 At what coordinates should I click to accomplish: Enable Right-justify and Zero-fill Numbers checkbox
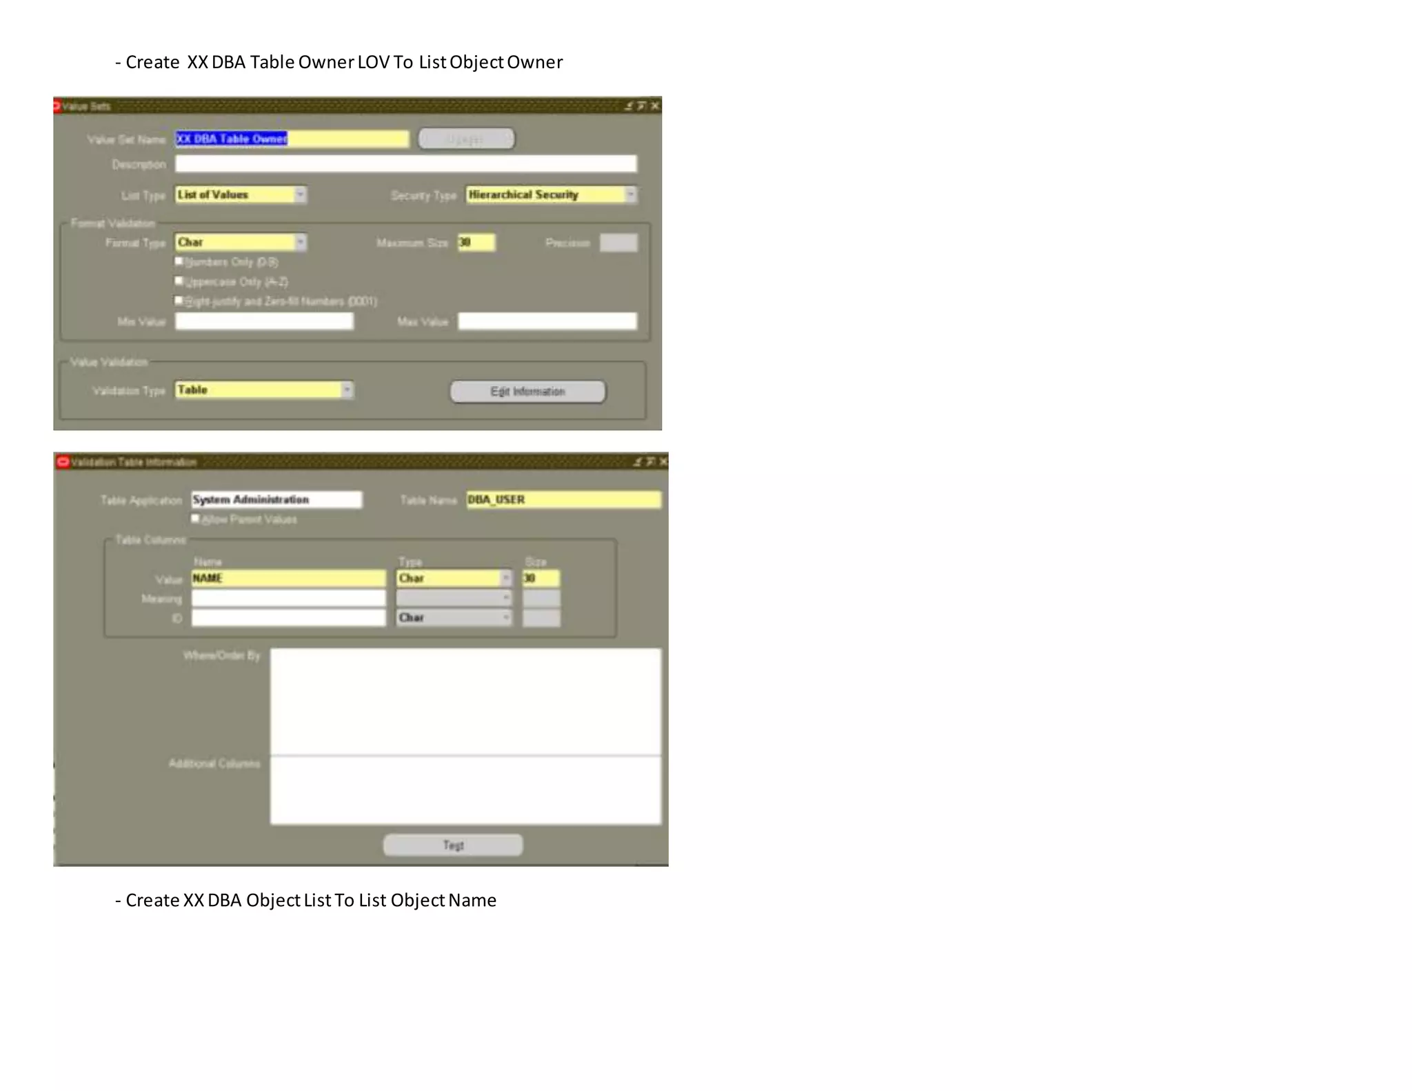click(179, 301)
